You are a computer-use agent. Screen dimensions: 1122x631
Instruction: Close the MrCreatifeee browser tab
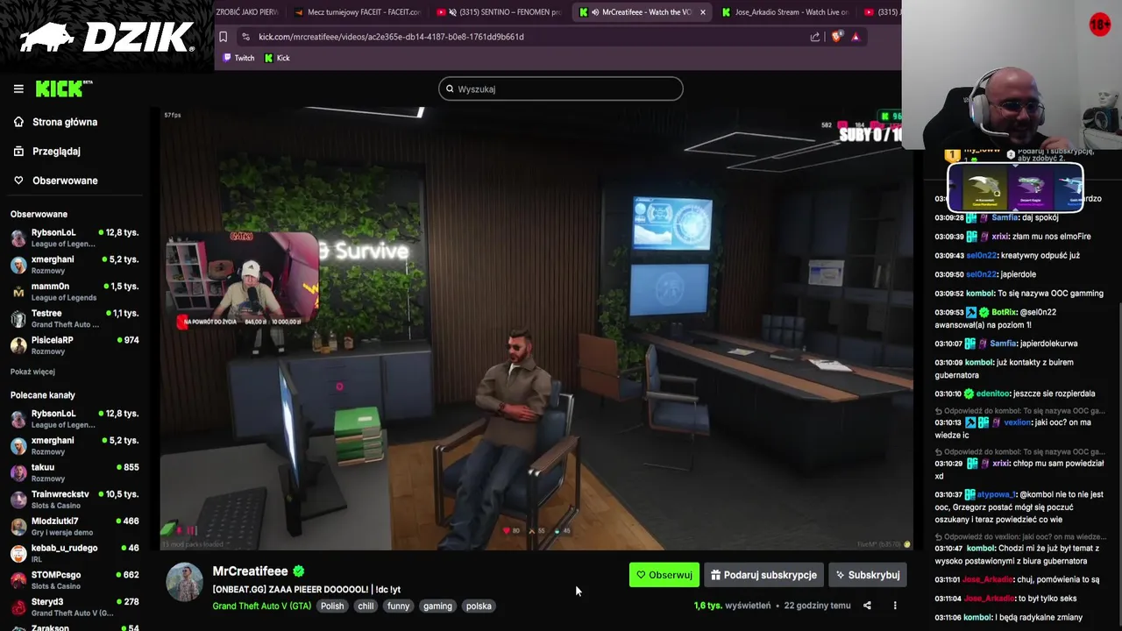702,12
